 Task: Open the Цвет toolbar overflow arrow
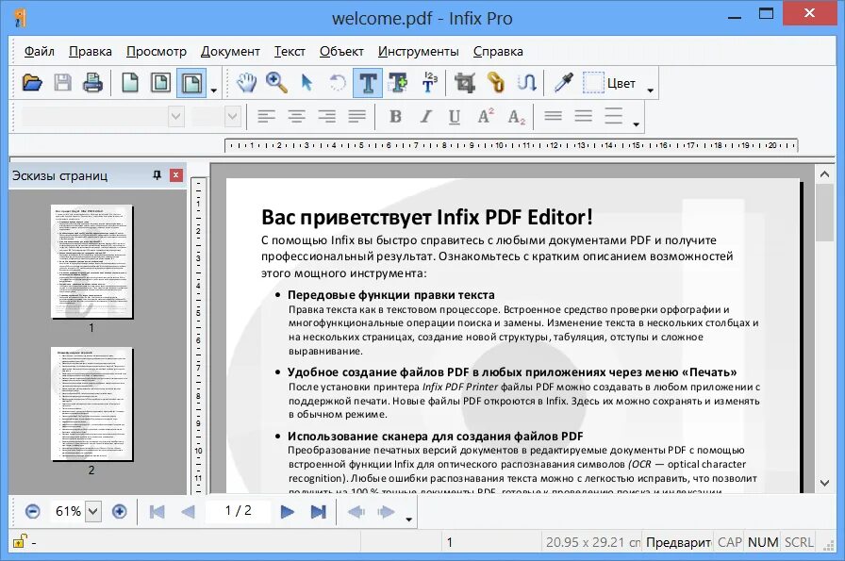tap(651, 90)
